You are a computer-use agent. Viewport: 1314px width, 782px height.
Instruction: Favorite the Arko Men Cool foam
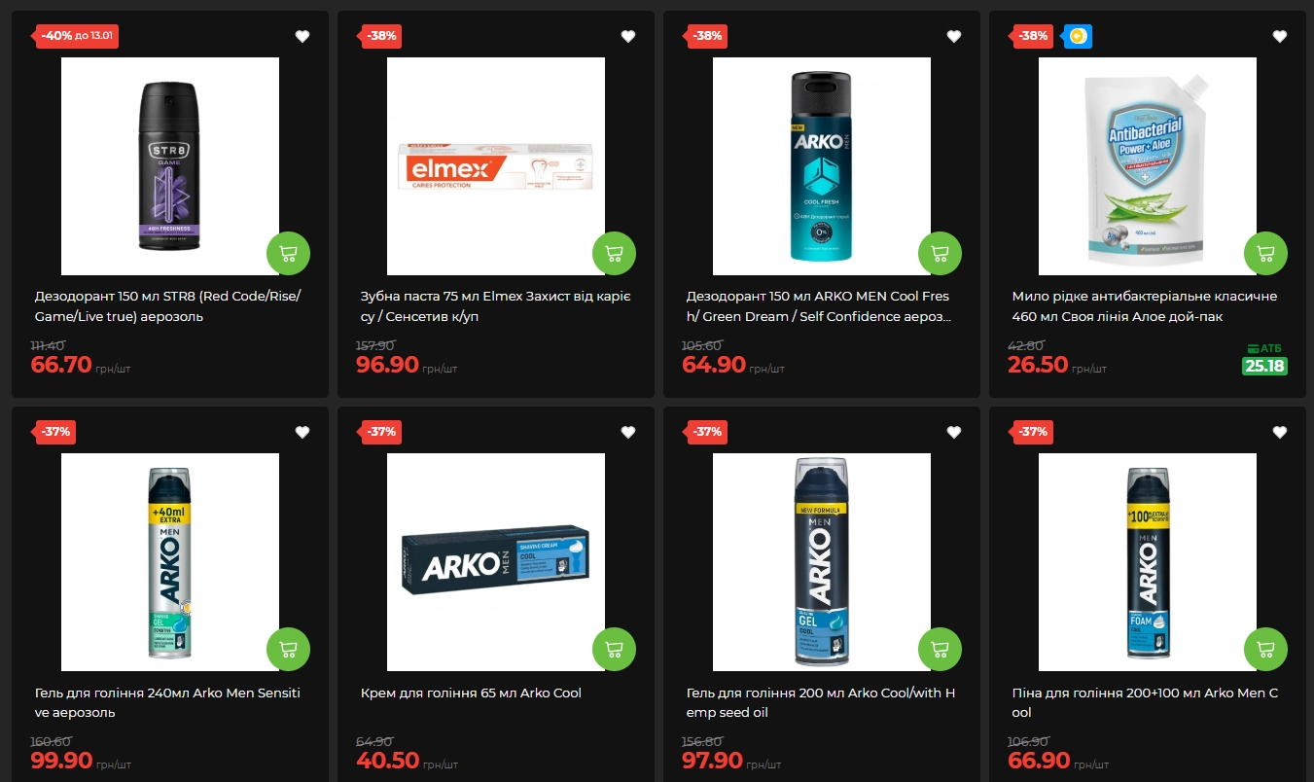pyautogui.click(x=1280, y=432)
